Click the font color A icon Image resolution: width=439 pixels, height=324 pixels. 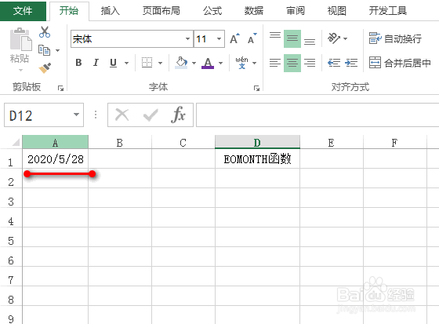[x=208, y=63]
